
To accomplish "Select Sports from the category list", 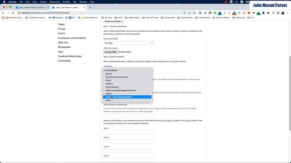I will tap(127, 74).
